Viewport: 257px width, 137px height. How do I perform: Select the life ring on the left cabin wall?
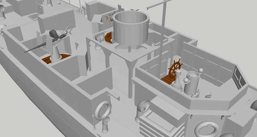pyautogui.click(x=103, y=110)
